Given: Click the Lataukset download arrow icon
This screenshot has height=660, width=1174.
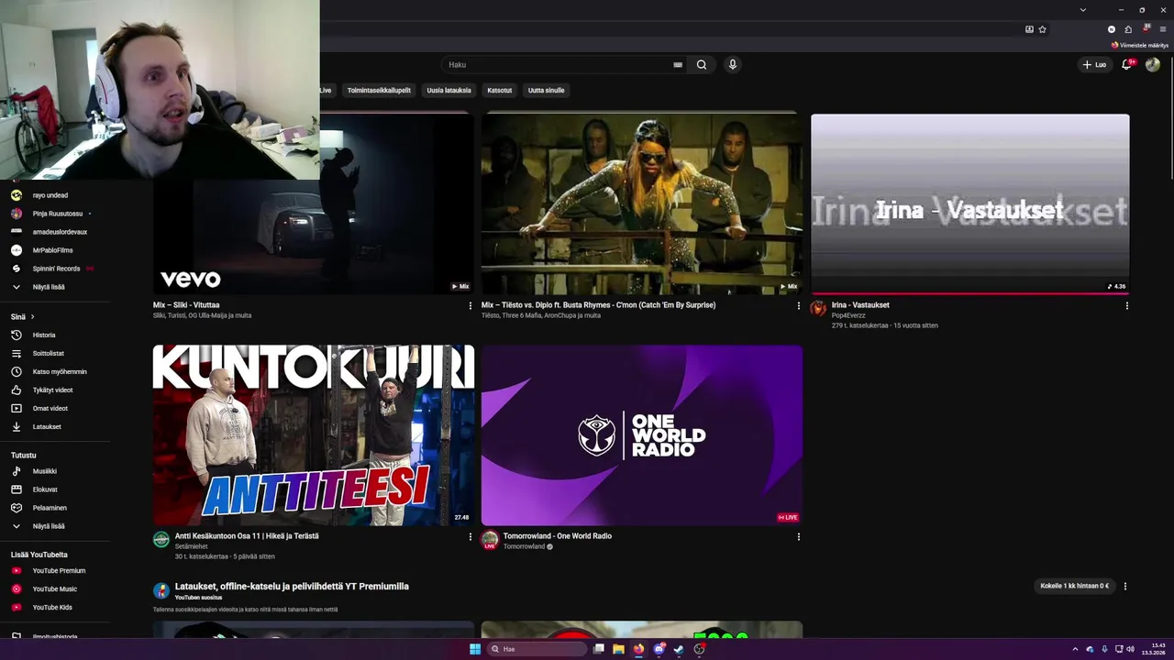Looking at the screenshot, I should [x=17, y=427].
